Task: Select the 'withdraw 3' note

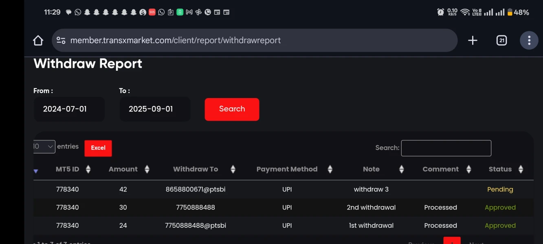Action: click(371, 190)
